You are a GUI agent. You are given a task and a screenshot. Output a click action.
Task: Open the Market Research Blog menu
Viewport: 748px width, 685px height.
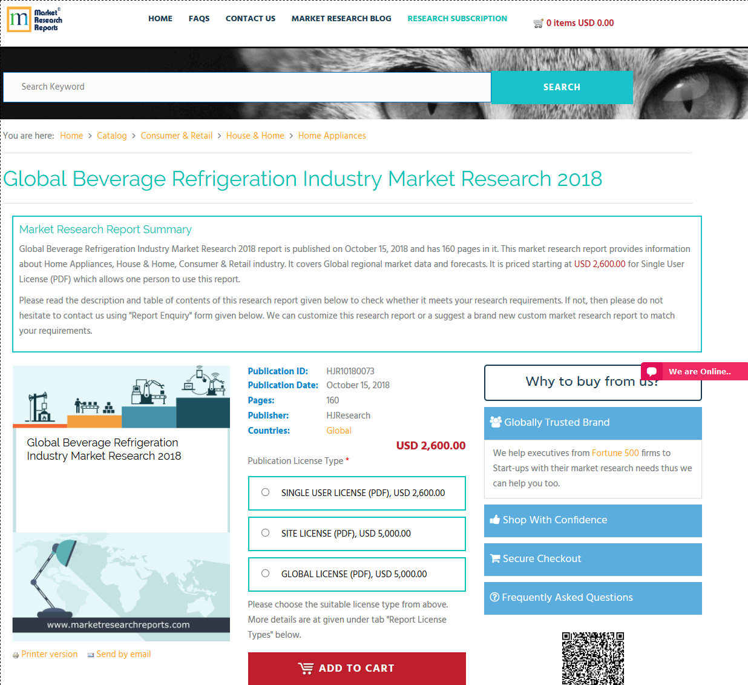(341, 18)
